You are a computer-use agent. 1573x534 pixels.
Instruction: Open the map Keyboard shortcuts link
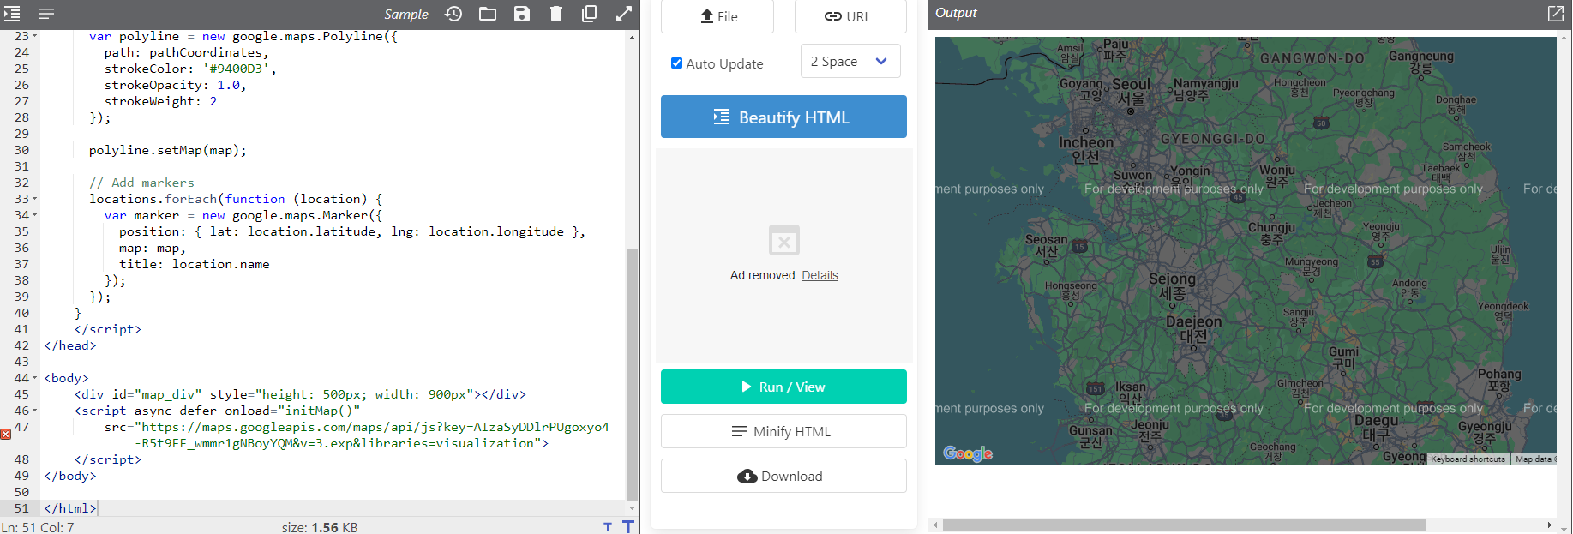1468,459
